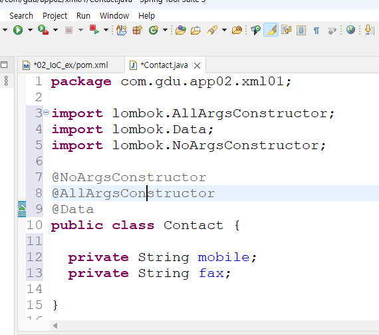The height and width of the screenshot is (335, 379).
Task: Collapse the import block fold marker
Action: click(x=46, y=112)
